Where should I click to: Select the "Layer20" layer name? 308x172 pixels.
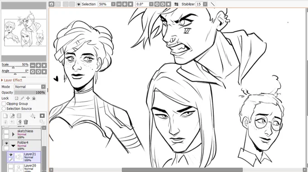click(x=30, y=166)
